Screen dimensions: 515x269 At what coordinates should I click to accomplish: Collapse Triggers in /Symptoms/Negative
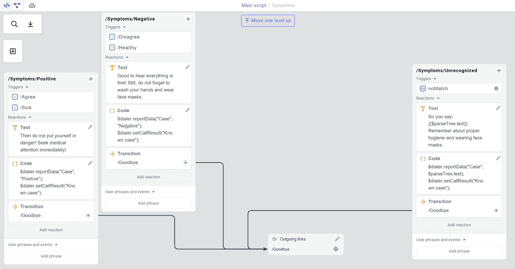tap(124, 27)
